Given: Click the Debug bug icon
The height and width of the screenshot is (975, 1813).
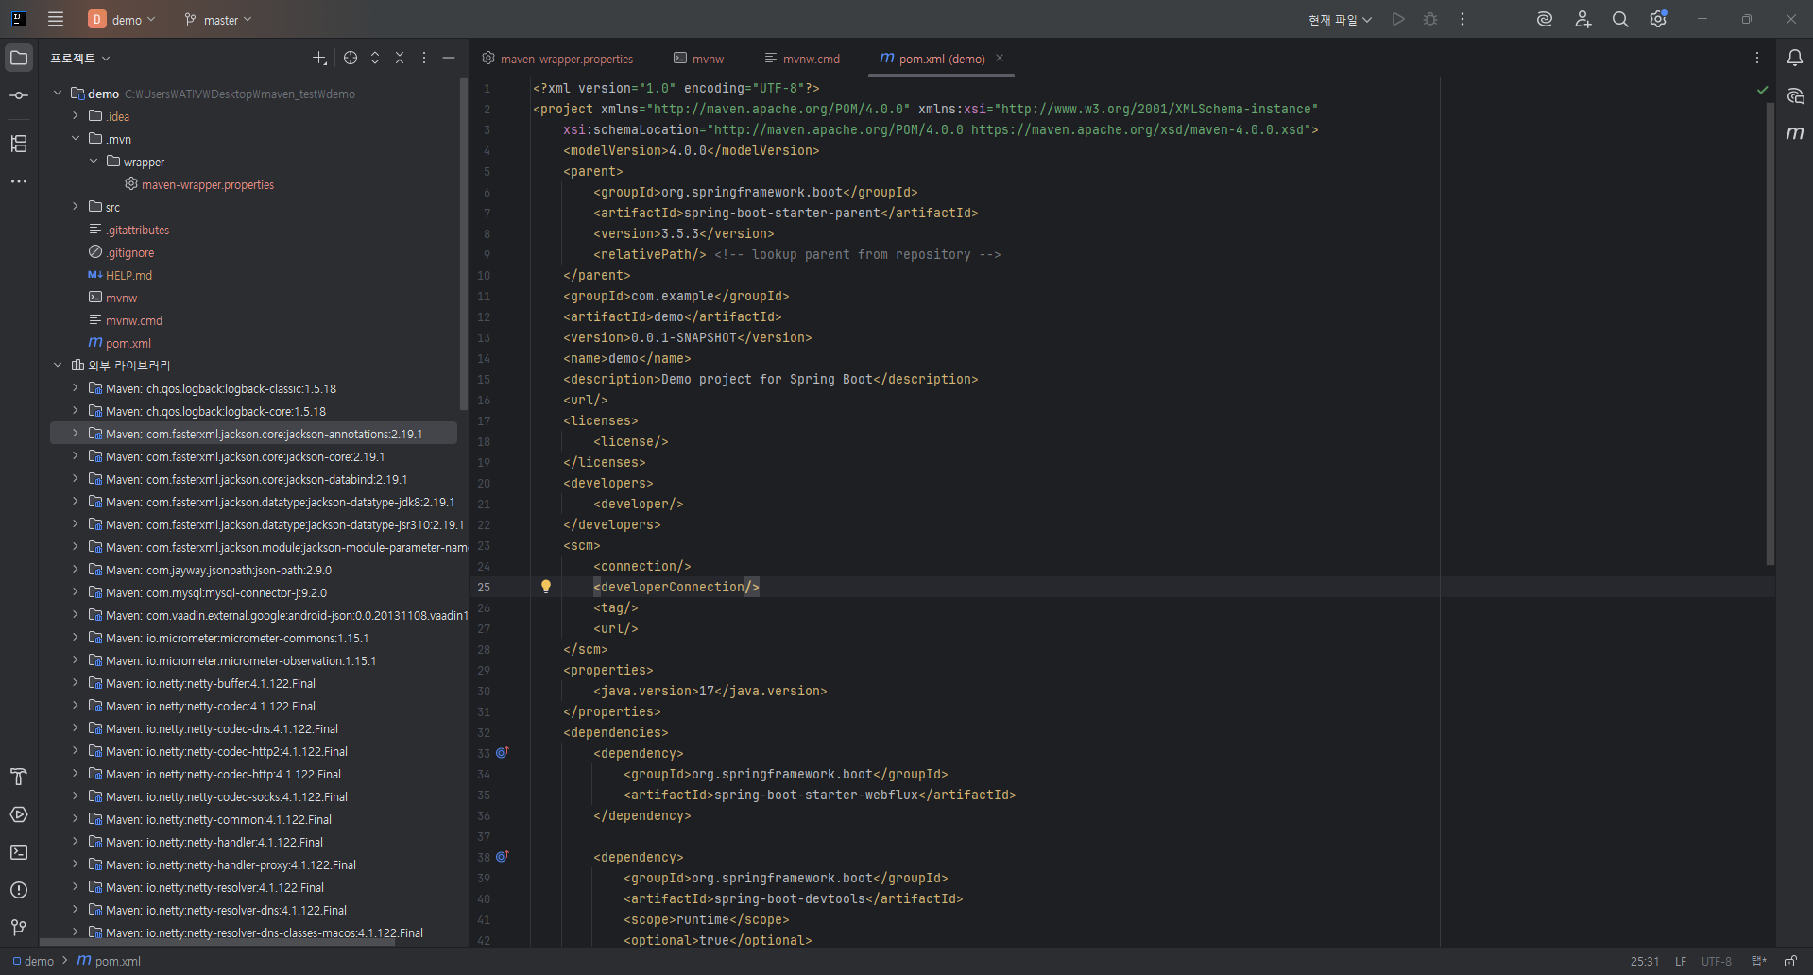Looking at the screenshot, I should pos(1430,19).
